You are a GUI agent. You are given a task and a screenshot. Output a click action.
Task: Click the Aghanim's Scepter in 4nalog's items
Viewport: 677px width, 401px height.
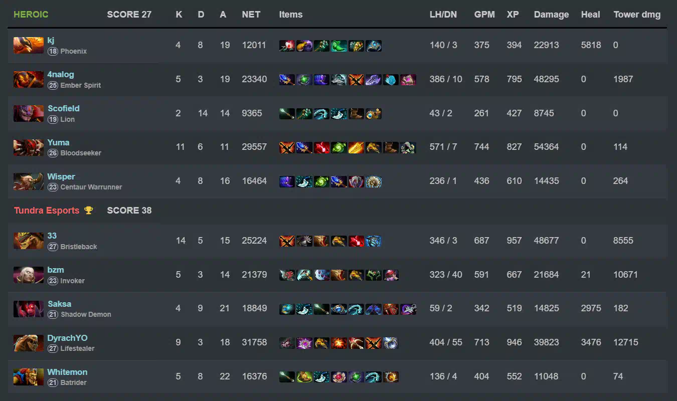[287, 80]
